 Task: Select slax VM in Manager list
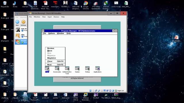[21, 36]
